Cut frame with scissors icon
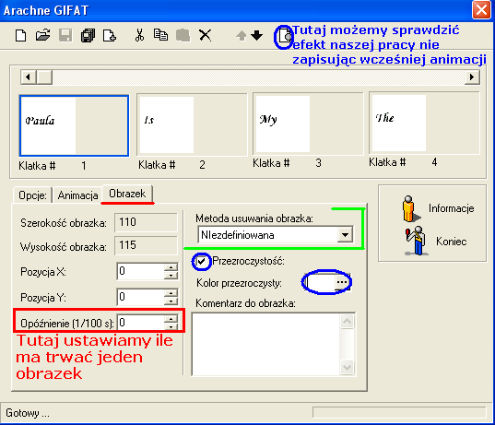Image resolution: width=495 pixels, height=425 pixels. (139, 35)
